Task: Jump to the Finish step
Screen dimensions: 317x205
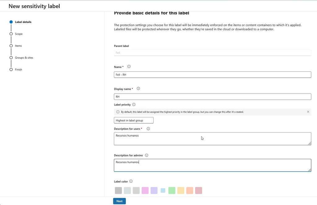Action: pos(18,70)
